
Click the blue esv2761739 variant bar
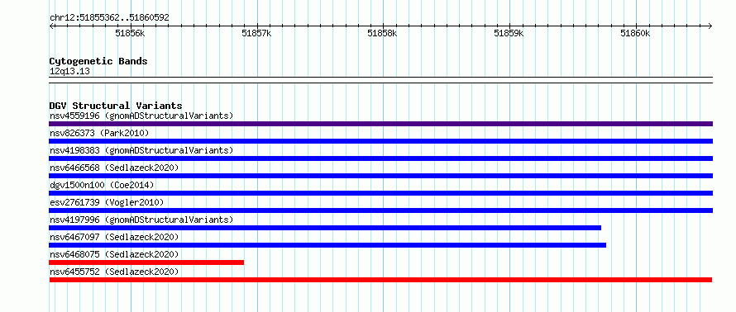(380, 210)
